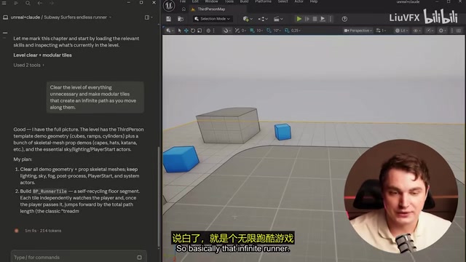
Task: Select the small blue cube in the viewport
Action: pyautogui.click(x=283, y=132)
